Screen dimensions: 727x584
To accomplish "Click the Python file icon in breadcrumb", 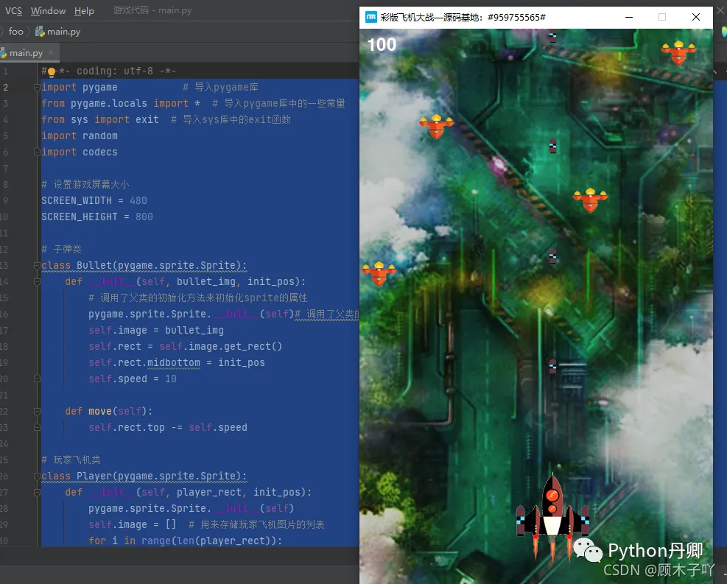I will tap(40, 32).
